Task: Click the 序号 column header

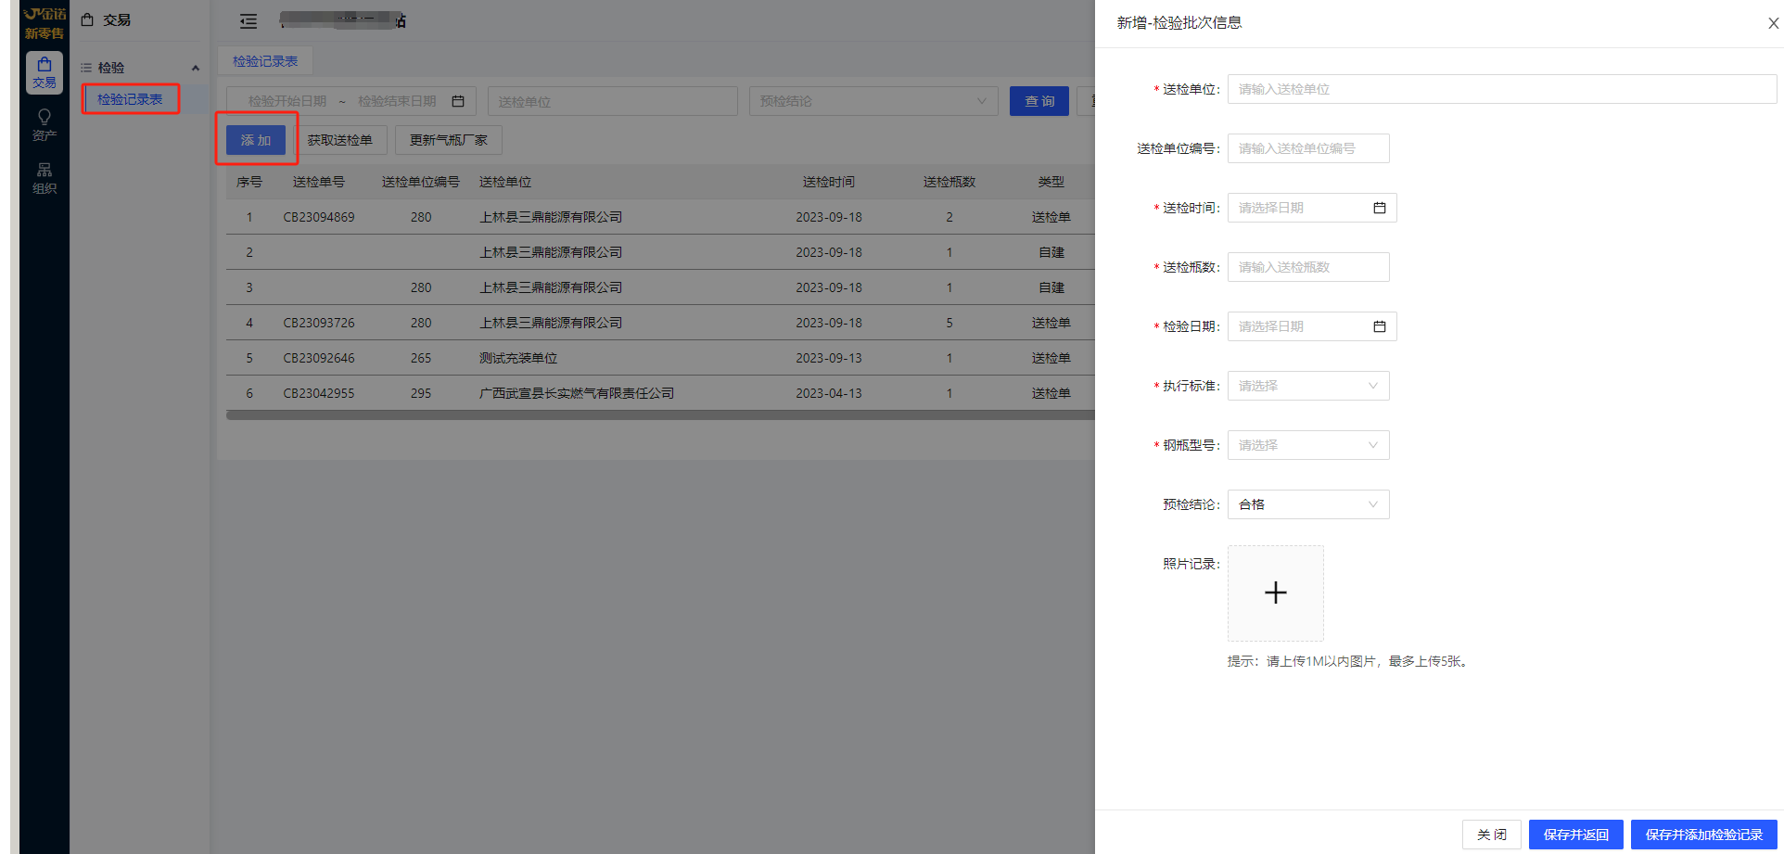Action: coord(249,182)
